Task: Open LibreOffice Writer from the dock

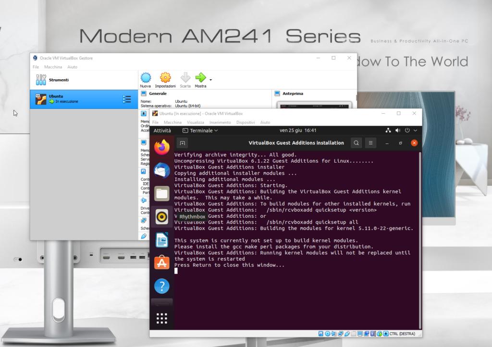Action: click(x=162, y=240)
